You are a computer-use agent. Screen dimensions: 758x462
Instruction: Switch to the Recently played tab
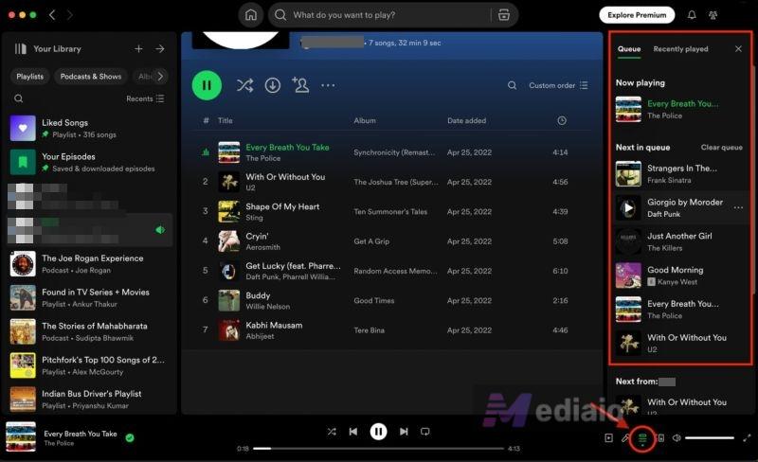(680, 49)
